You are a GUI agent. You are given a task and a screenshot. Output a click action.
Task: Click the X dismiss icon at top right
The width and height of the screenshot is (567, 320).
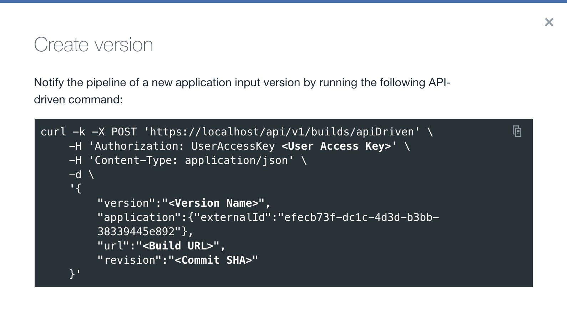[548, 22]
